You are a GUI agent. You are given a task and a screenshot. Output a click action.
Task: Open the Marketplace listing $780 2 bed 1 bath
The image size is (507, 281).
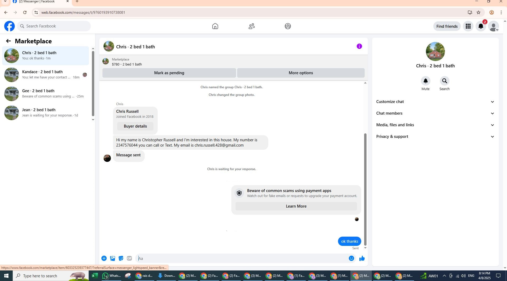[x=127, y=62]
